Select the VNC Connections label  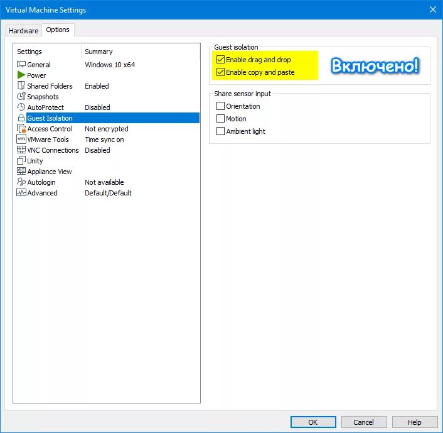point(53,150)
